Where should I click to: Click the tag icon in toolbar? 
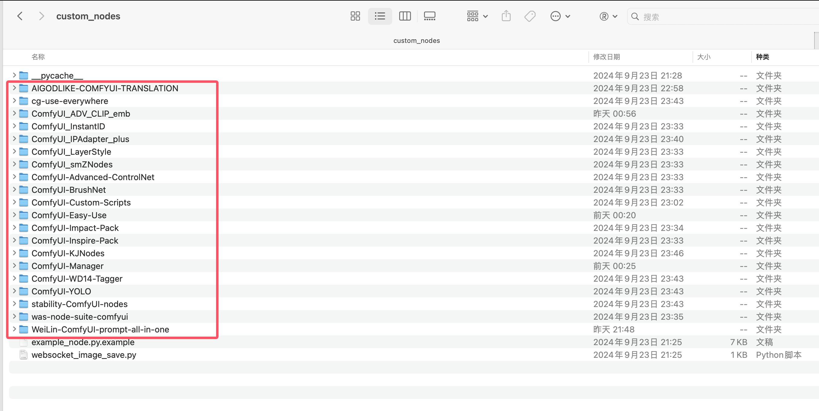[530, 16]
